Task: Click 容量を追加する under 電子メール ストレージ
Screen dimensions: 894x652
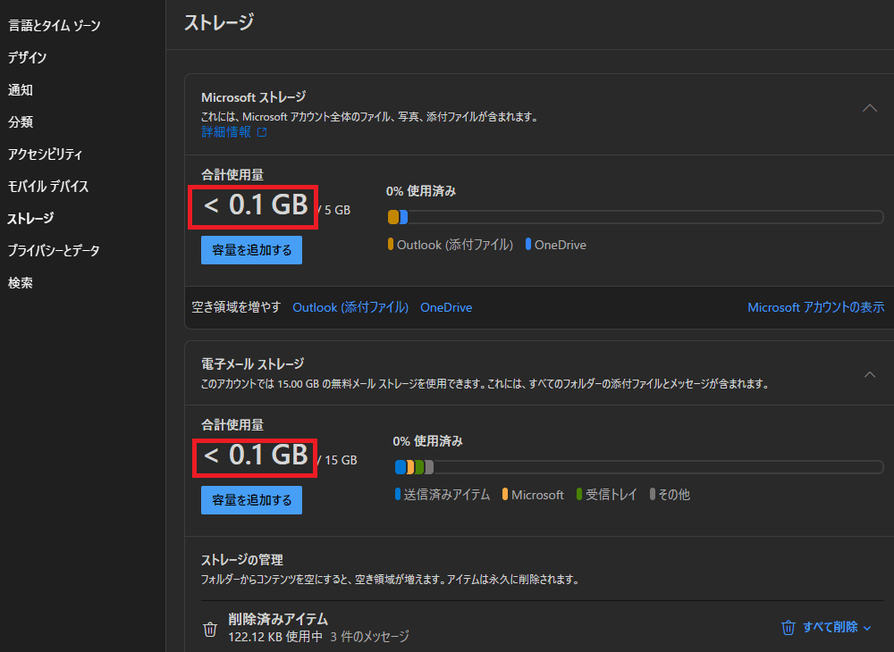Action: pyautogui.click(x=251, y=499)
